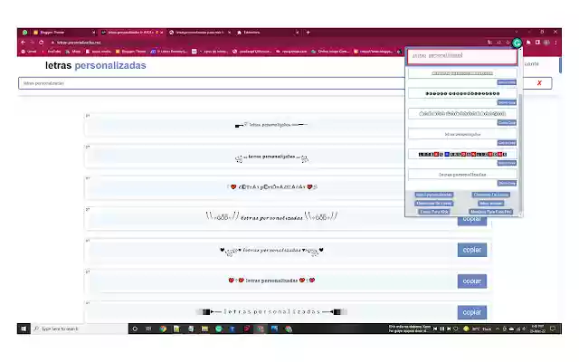The width and height of the screenshot is (579, 362).
Task: Open the Maps bookmark
Action: coord(73,52)
